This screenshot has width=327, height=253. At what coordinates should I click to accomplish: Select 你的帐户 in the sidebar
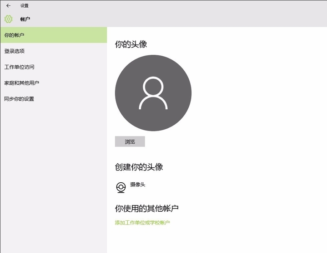coord(53,35)
